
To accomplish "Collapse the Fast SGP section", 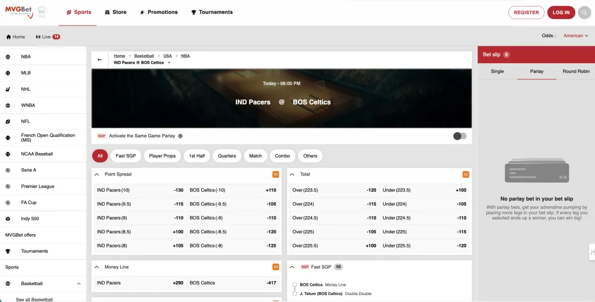I will point(292,267).
